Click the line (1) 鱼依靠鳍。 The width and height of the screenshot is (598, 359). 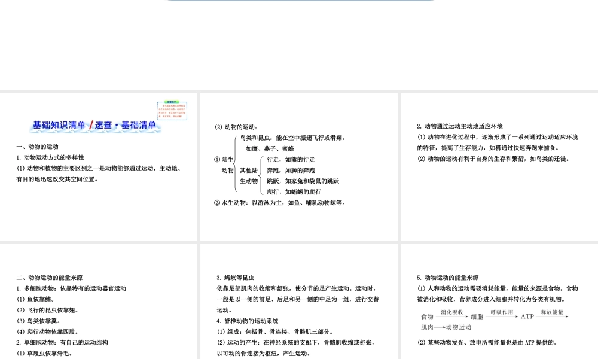coord(35,300)
